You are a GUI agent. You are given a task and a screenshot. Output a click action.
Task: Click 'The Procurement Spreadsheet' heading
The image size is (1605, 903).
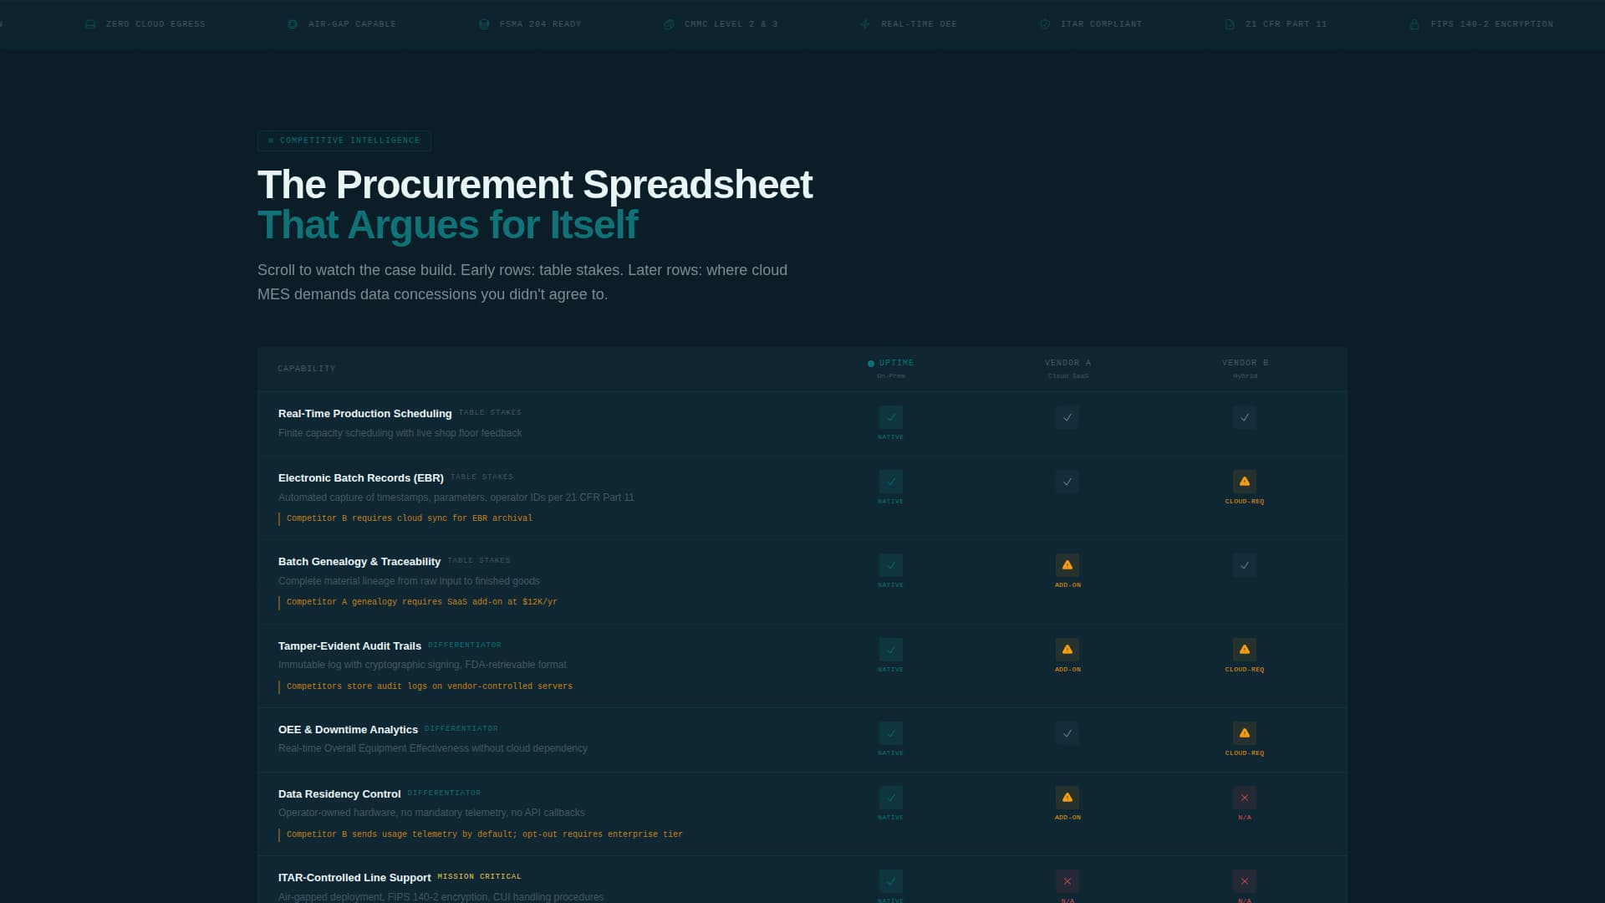coord(535,185)
